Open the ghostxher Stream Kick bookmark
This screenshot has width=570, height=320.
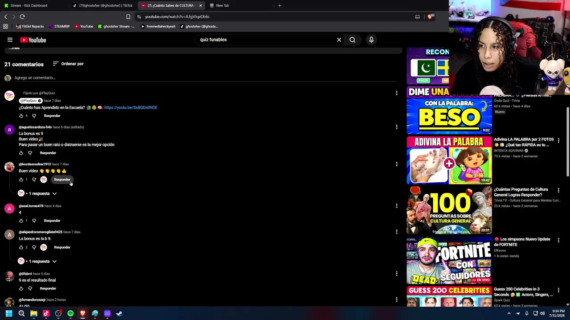(116, 26)
